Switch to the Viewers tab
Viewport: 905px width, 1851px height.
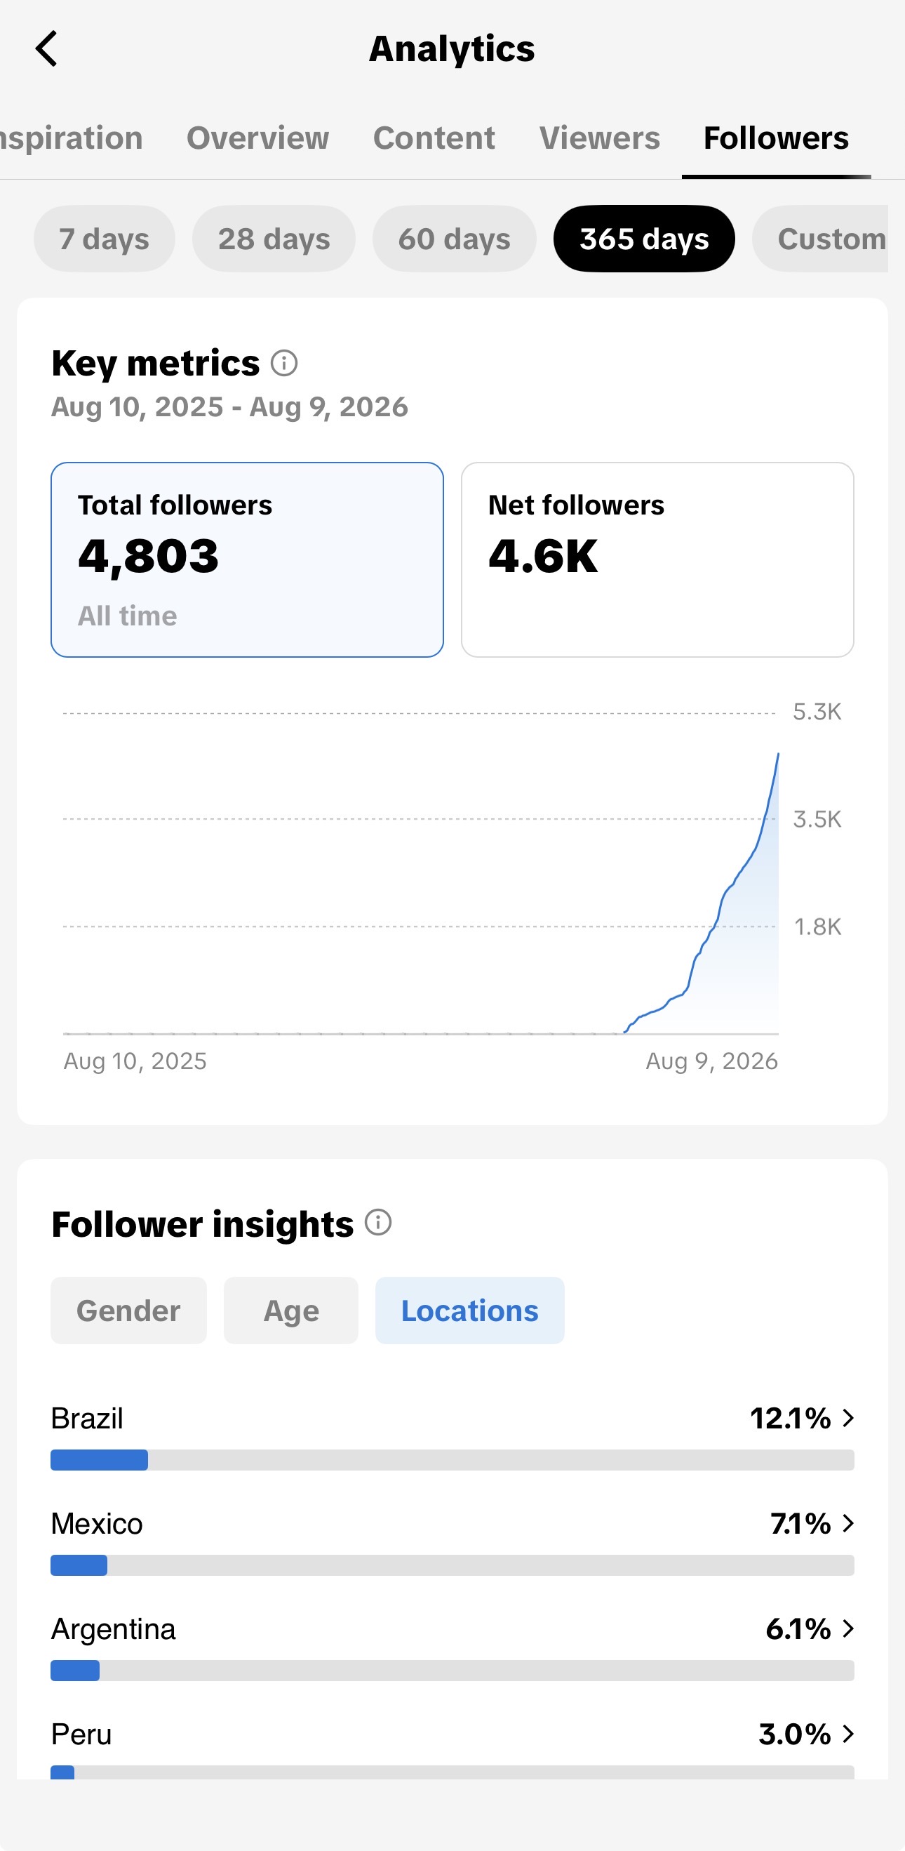(x=600, y=138)
